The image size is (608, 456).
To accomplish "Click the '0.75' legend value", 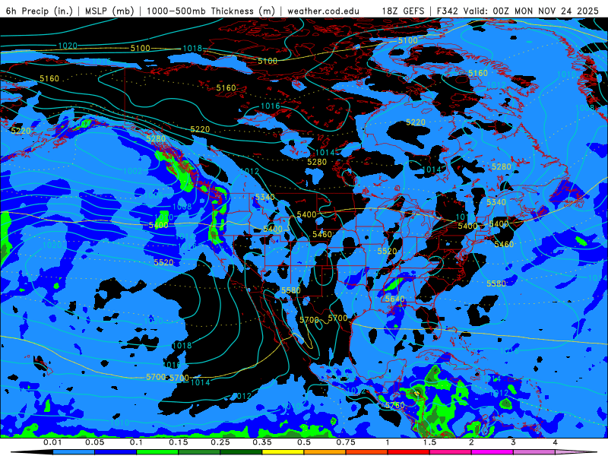I will (x=346, y=442).
